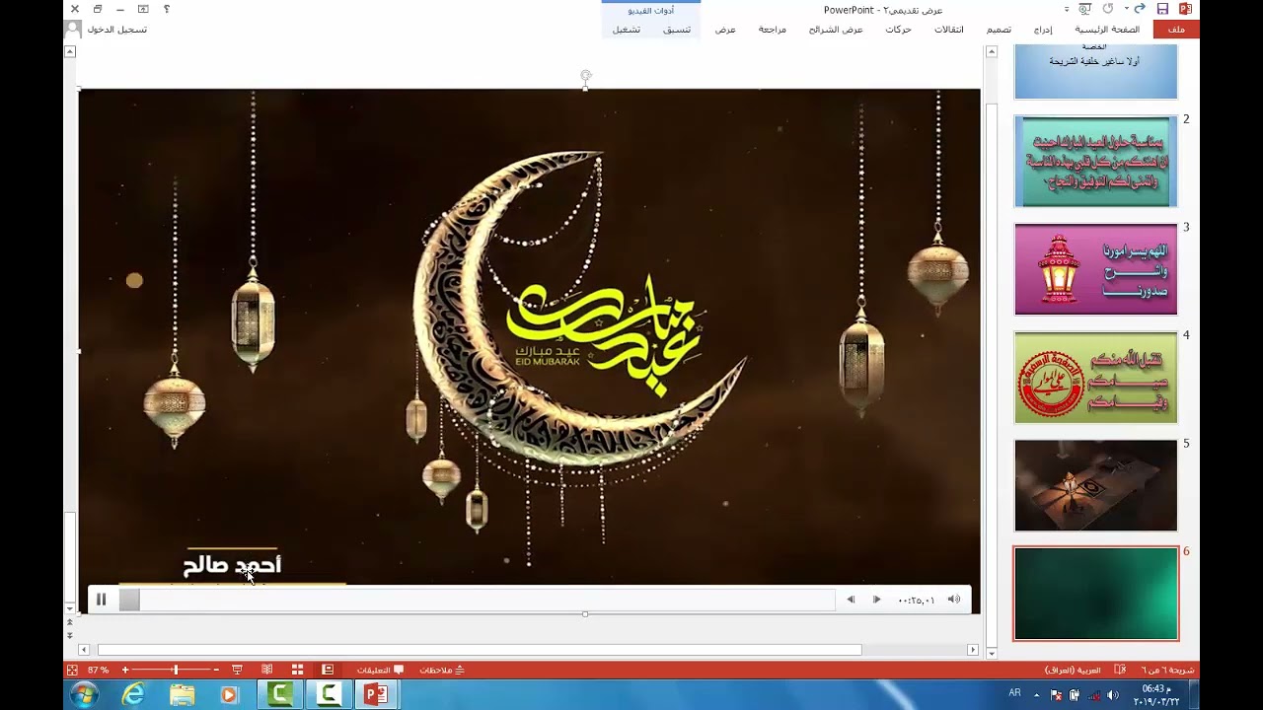Start slide show view from status bar
Image resolution: width=1263 pixels, height=710 pixels.
point(238,671)
